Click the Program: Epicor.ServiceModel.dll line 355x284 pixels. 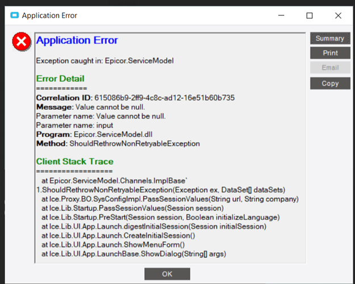click(x=94, y=134)
